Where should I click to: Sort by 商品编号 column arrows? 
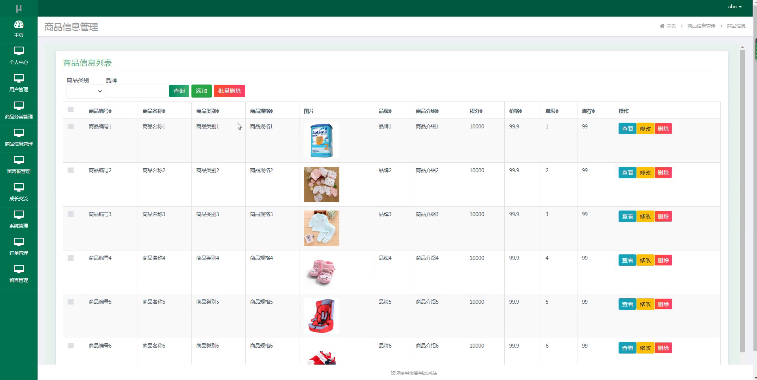(x=110, y=111)
